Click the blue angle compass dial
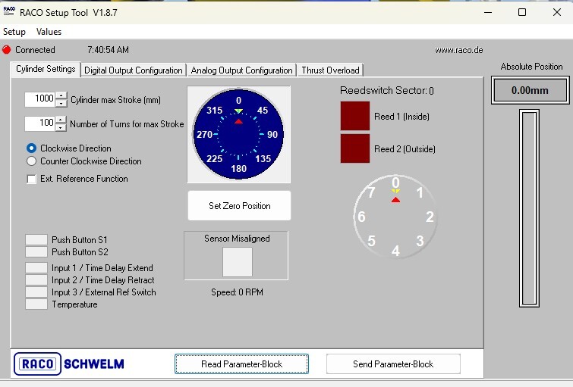This screenshot has height=387, width=573. tap(238, 134)
